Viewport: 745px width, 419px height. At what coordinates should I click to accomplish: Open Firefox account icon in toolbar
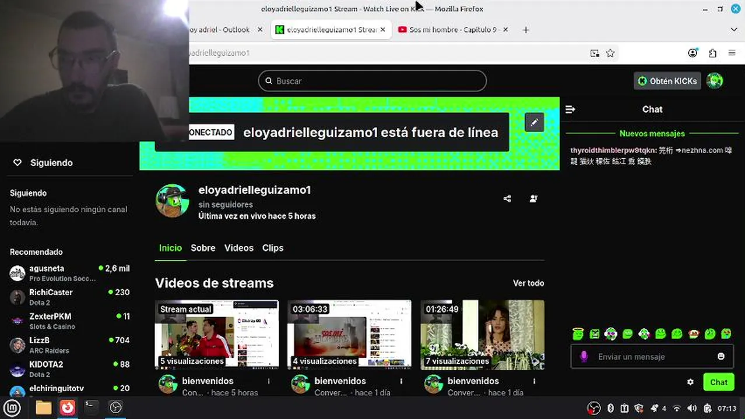click(x=693, y=53)
